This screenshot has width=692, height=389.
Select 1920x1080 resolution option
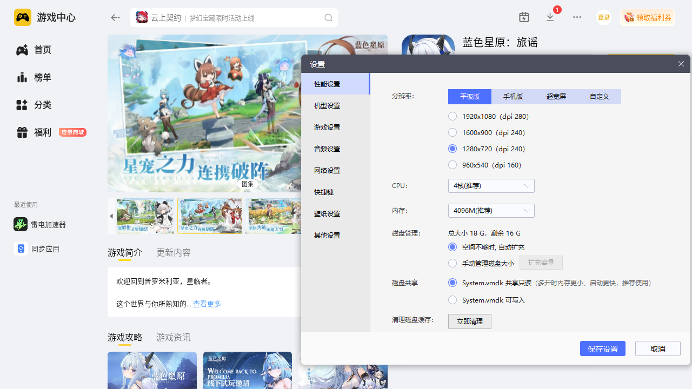pos(453,116)
